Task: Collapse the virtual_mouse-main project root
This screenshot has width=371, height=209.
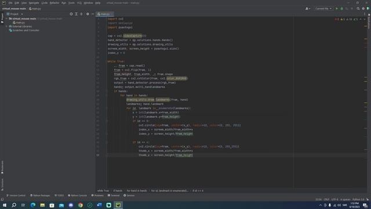Action: tap(7, 19)
